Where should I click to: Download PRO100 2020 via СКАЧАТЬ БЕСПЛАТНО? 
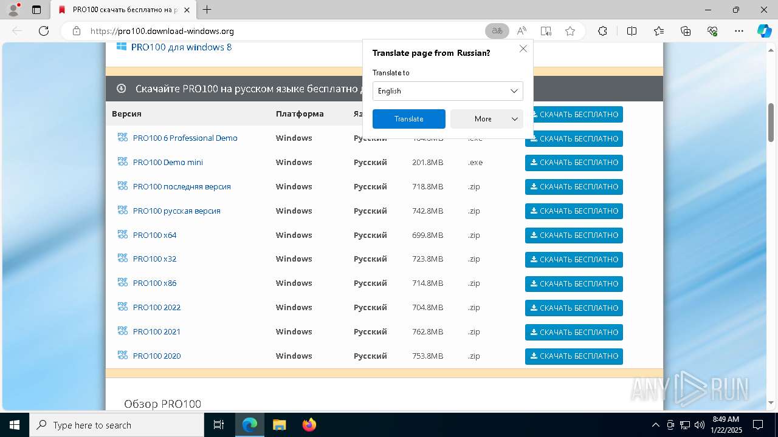pos(574,356)
